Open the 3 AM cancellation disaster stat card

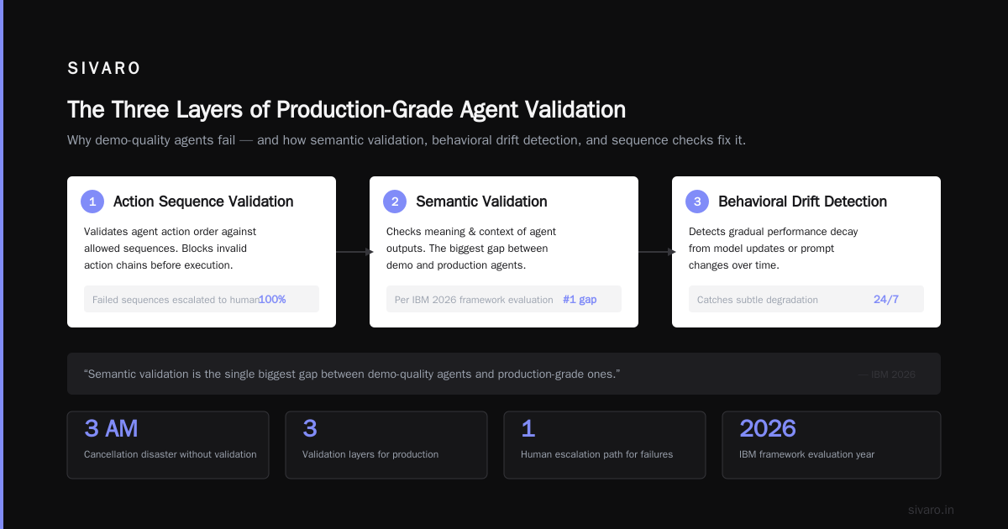tap(168, 445)
